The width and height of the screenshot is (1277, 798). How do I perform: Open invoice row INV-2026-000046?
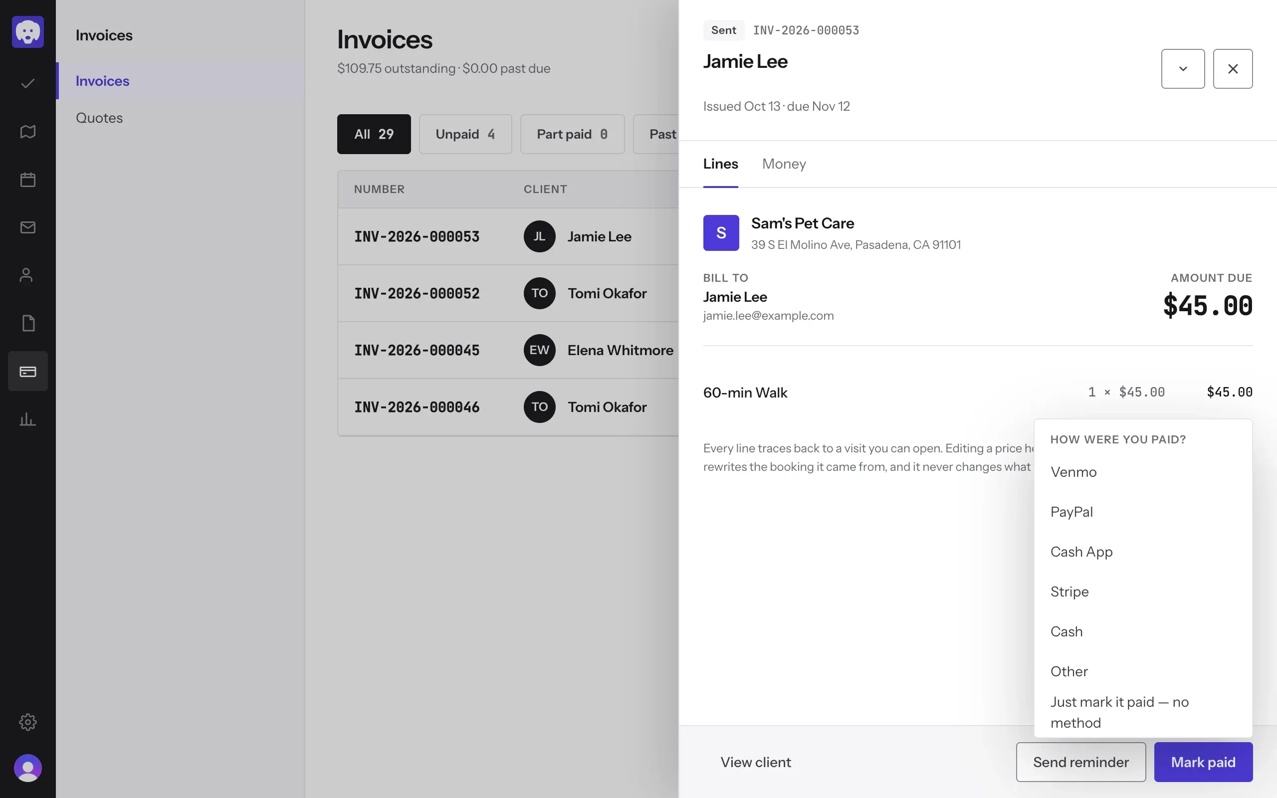click(508, 407)
